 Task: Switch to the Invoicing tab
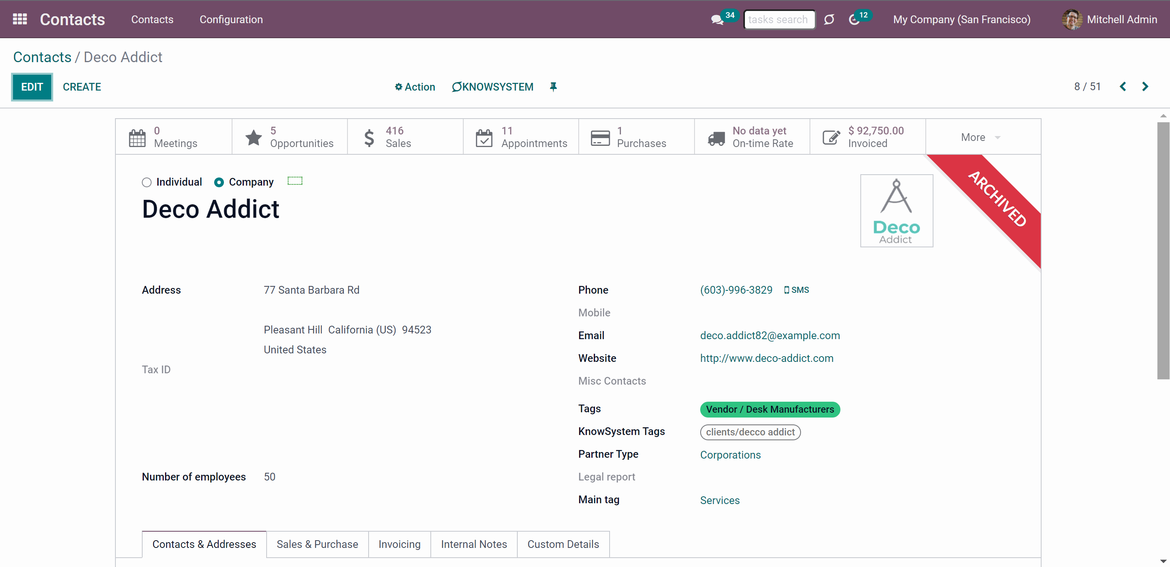[399, 544]
